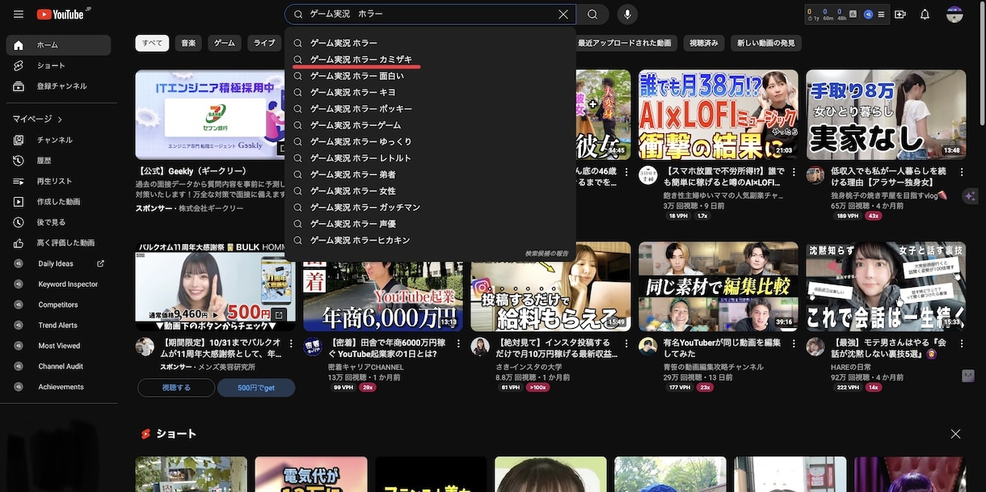Choose suggestion ゲーム実況 ホラー レトルト

(x=430, y=158)
